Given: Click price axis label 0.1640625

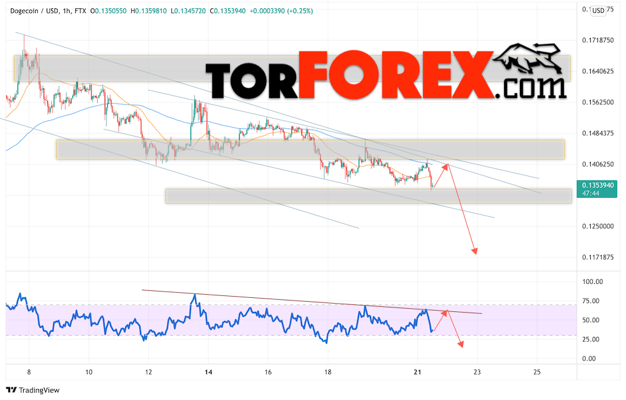Looking at the screenshot, I should [598, 71].
